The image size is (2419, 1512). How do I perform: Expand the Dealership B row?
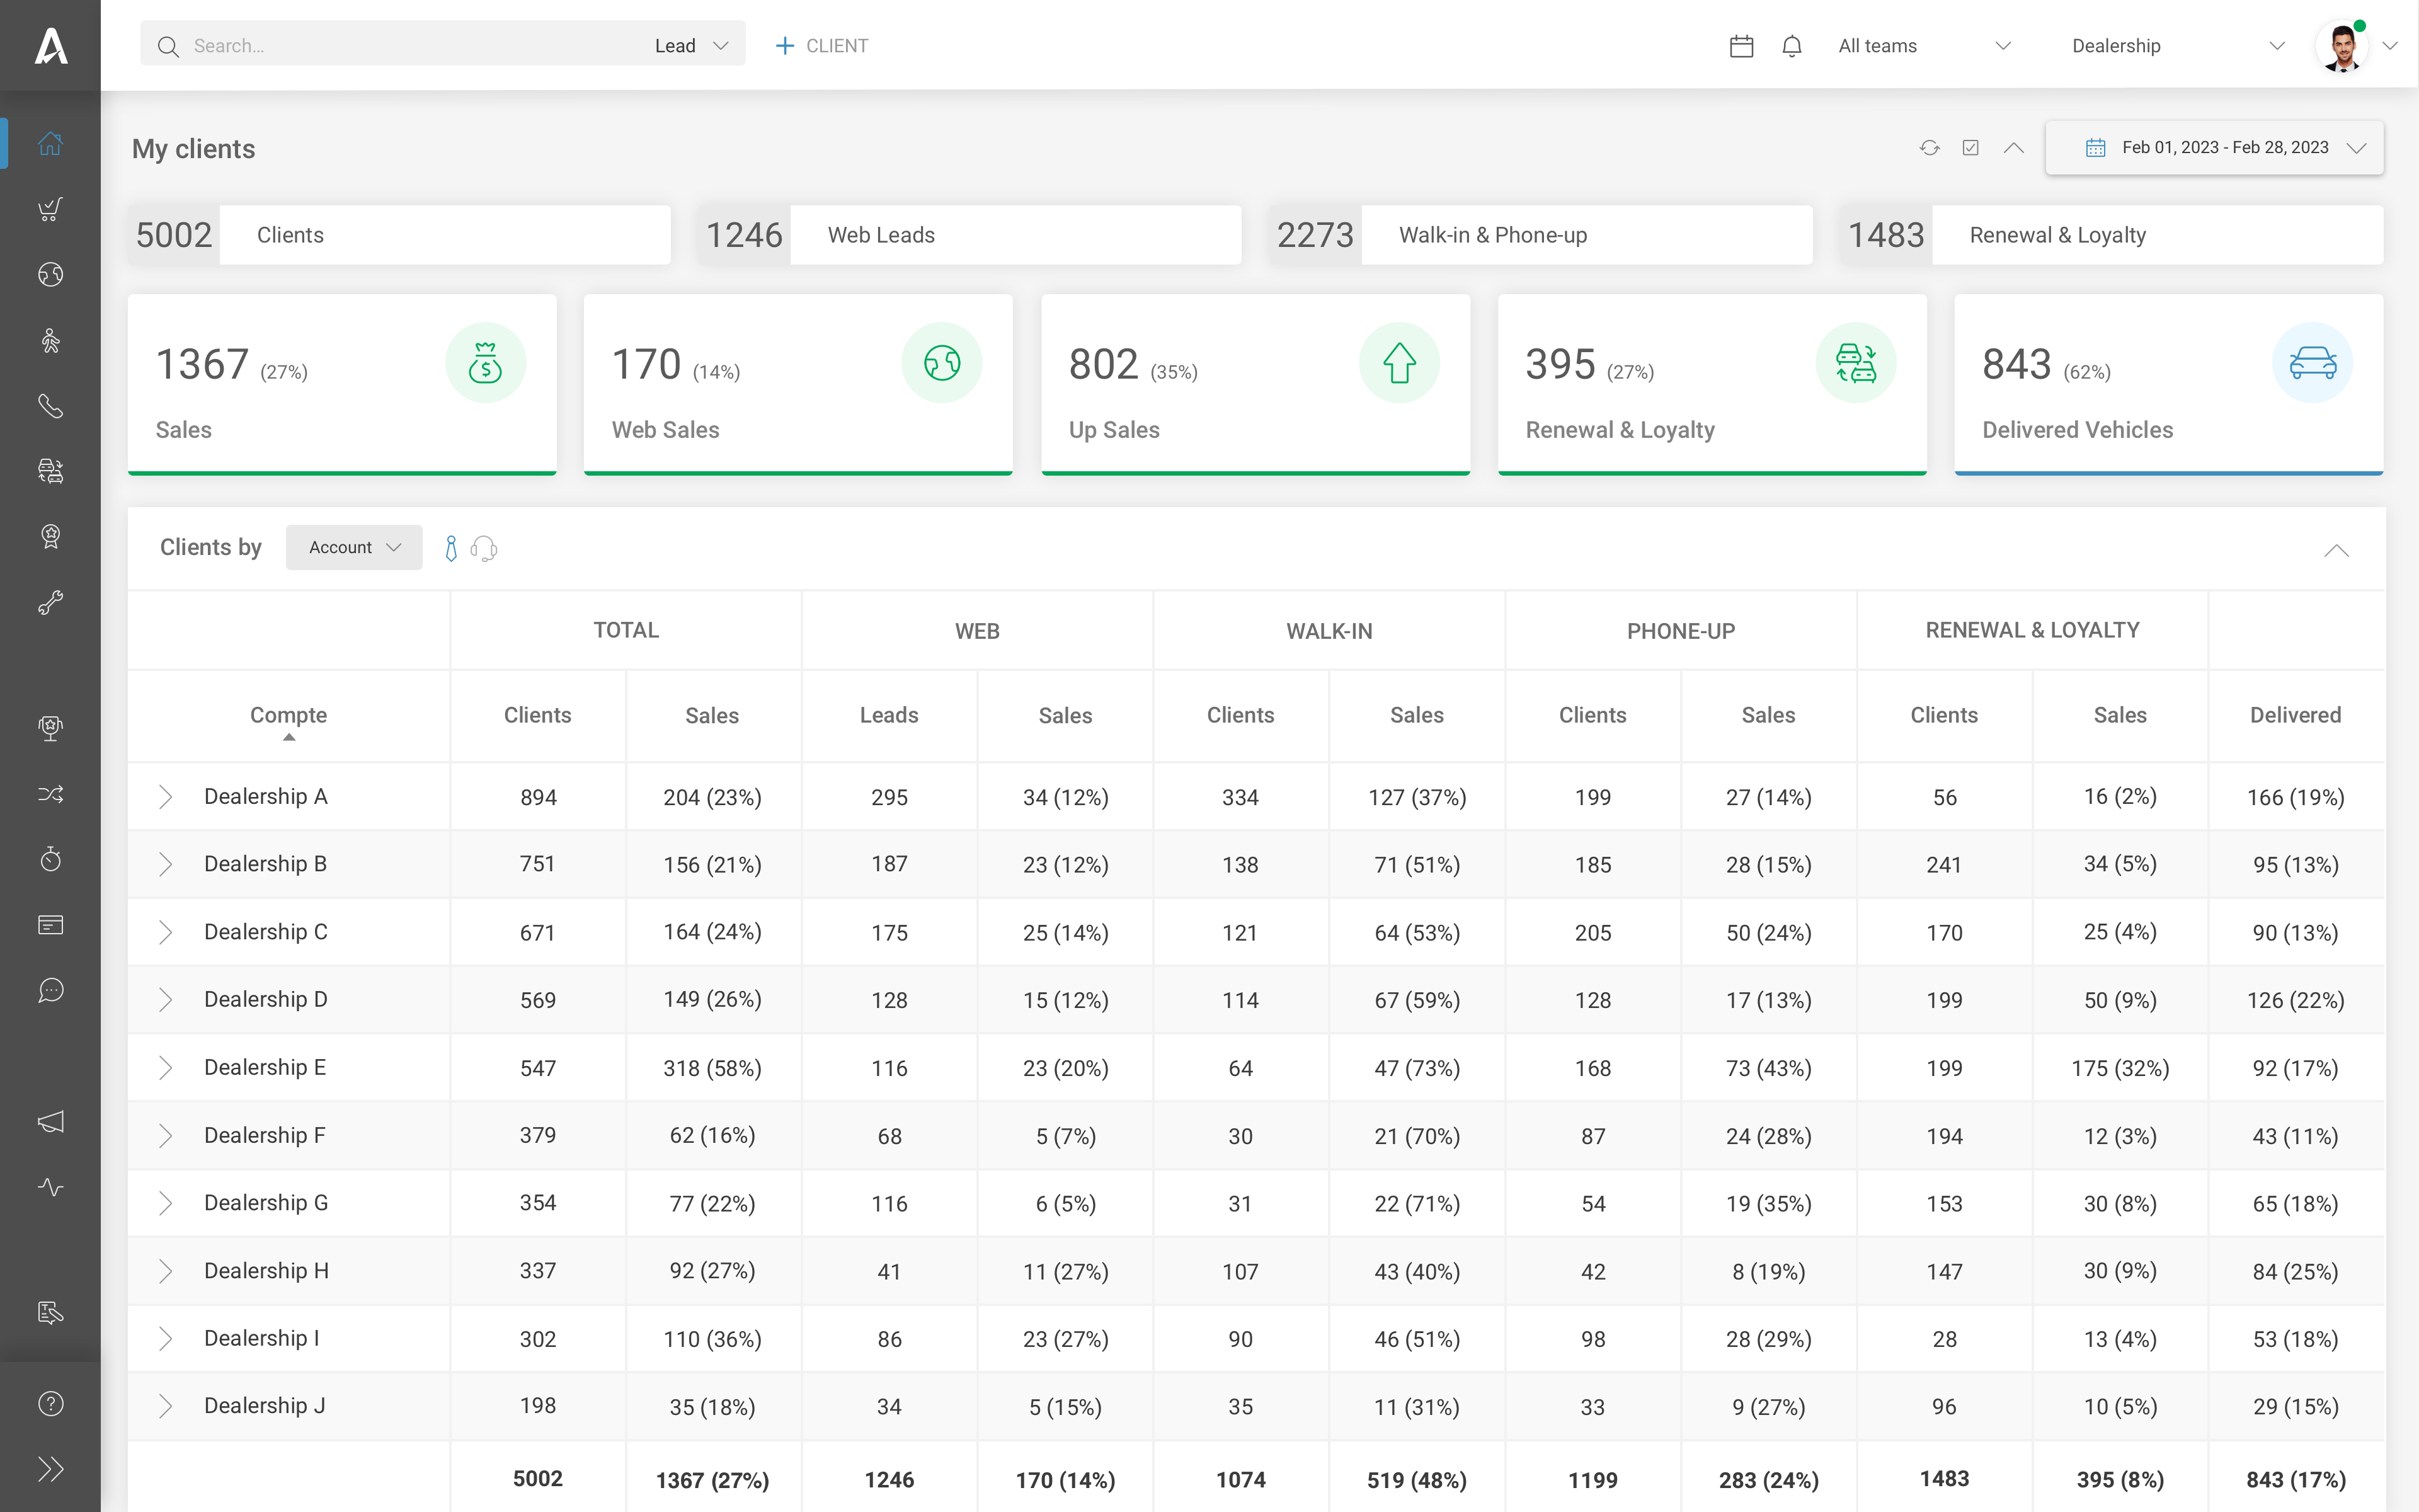tap(166, 864)
